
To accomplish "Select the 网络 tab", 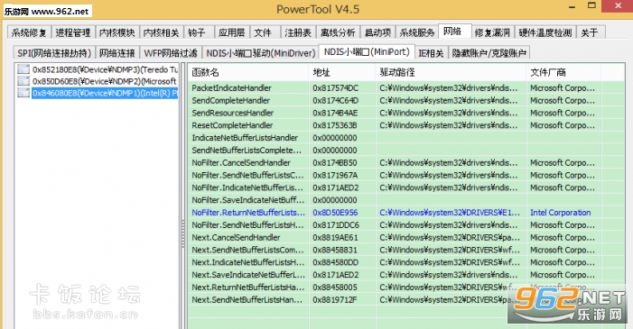I will 455,31.
